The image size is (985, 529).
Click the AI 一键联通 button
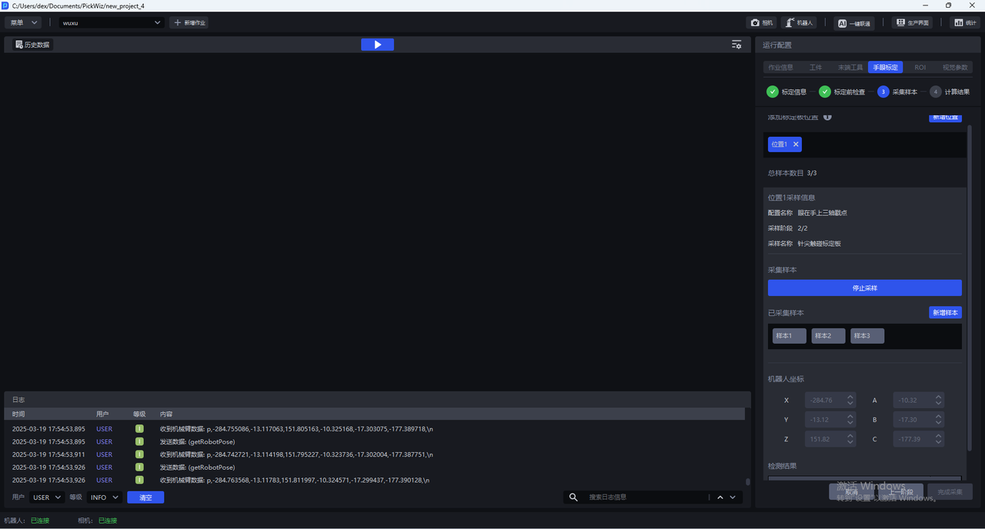click(x=854, y=23)
